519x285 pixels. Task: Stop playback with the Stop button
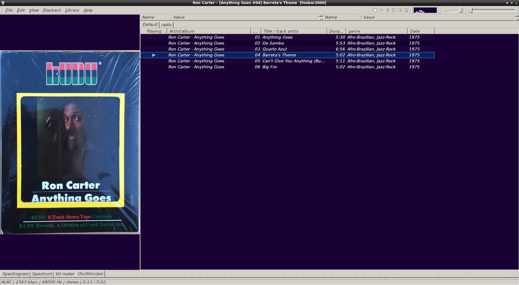(375, 10)
